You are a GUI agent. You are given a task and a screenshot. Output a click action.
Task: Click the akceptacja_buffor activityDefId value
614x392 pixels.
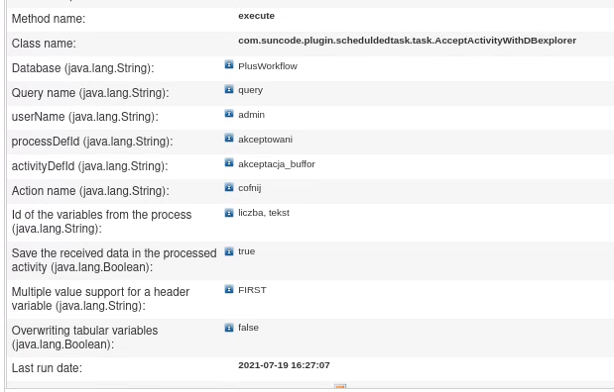277,164
